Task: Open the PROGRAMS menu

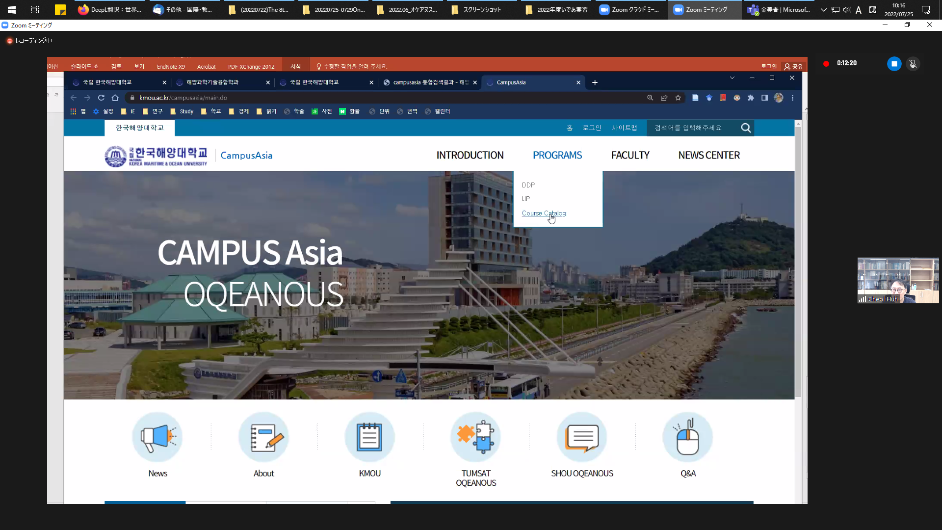Action: click(x=557, y=155)
